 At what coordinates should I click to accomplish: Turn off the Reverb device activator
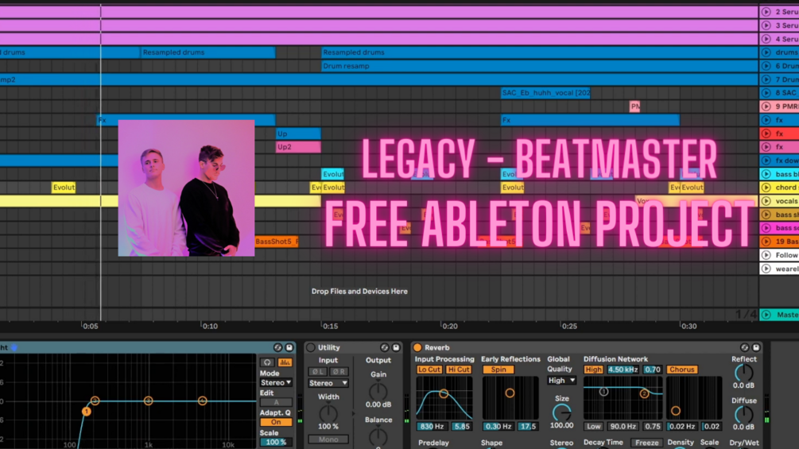tap(417, 348)
